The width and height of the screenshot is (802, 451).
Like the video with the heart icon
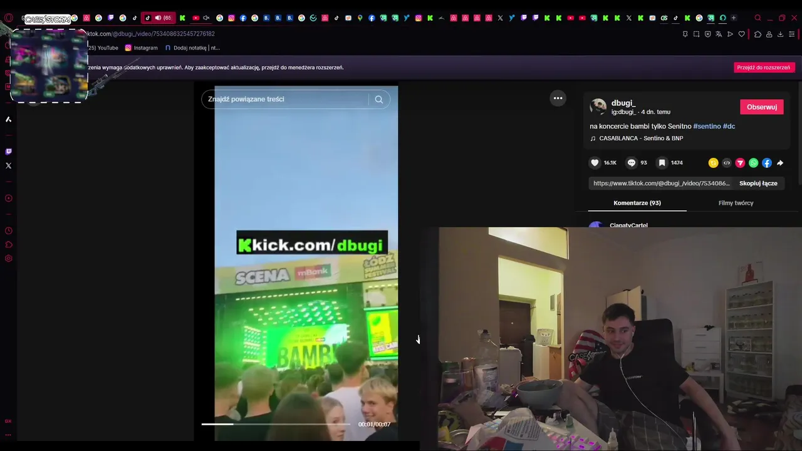point(595,163)
